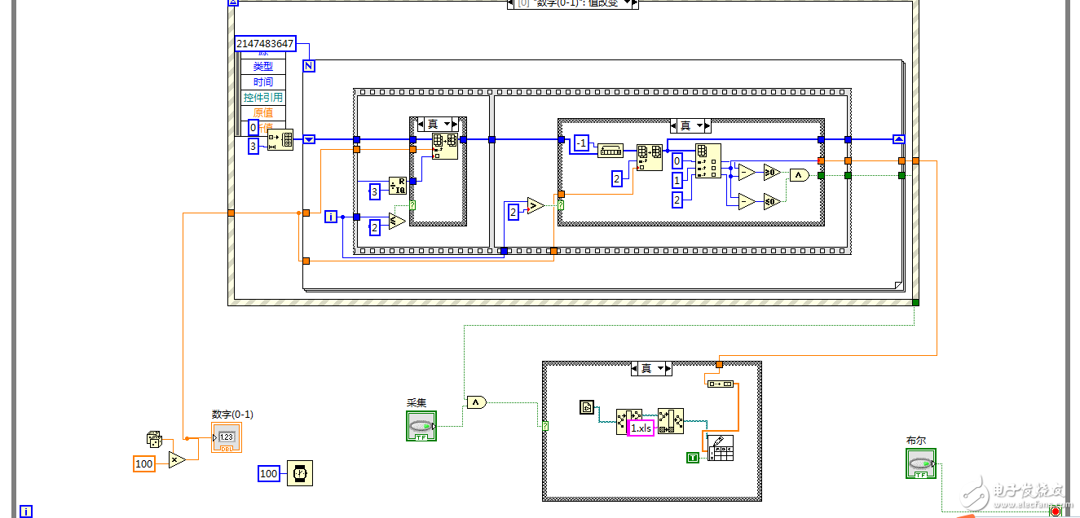Image resolution: width=1080 pixels, height=518 pixels.
Task: Click the orange 100 constant near Multiply
Action: point(143,463)
